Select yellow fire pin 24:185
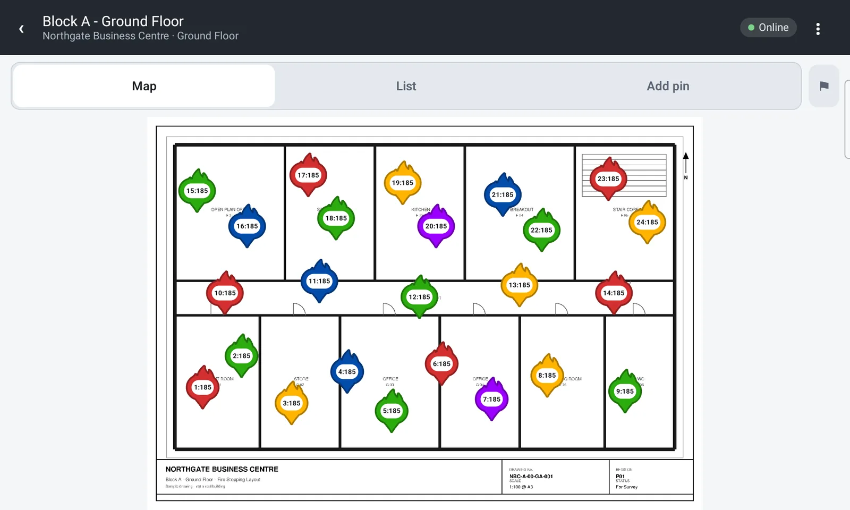The width and height of the screenshot is (850, 510). pyautogui.click(x=647, y=223)
